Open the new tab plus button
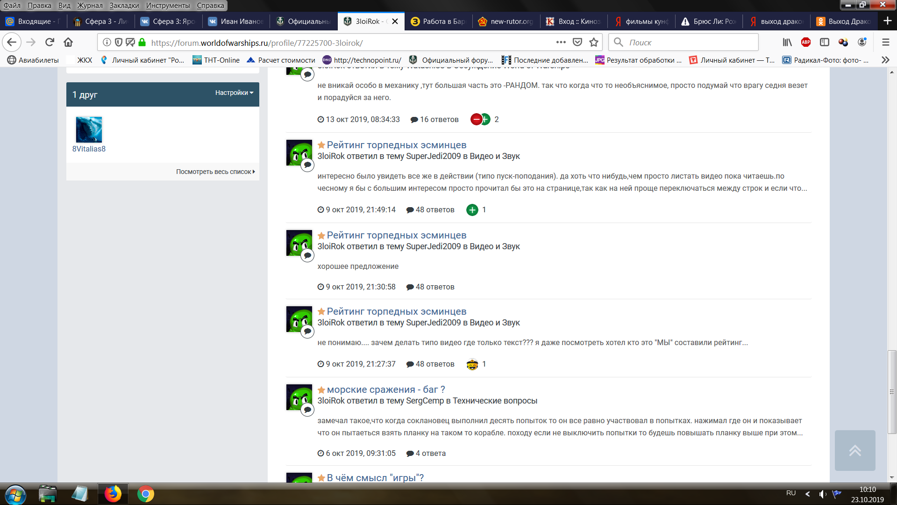This screenshot has width=897, height=505. click(x=887, y=21)
